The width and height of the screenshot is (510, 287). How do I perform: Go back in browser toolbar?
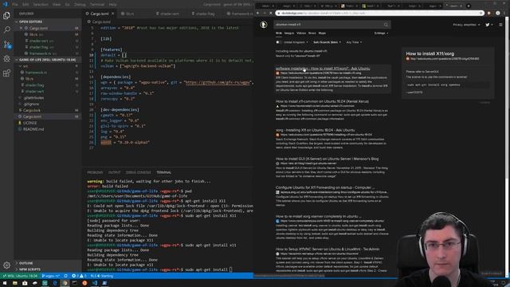coord(258,13)
